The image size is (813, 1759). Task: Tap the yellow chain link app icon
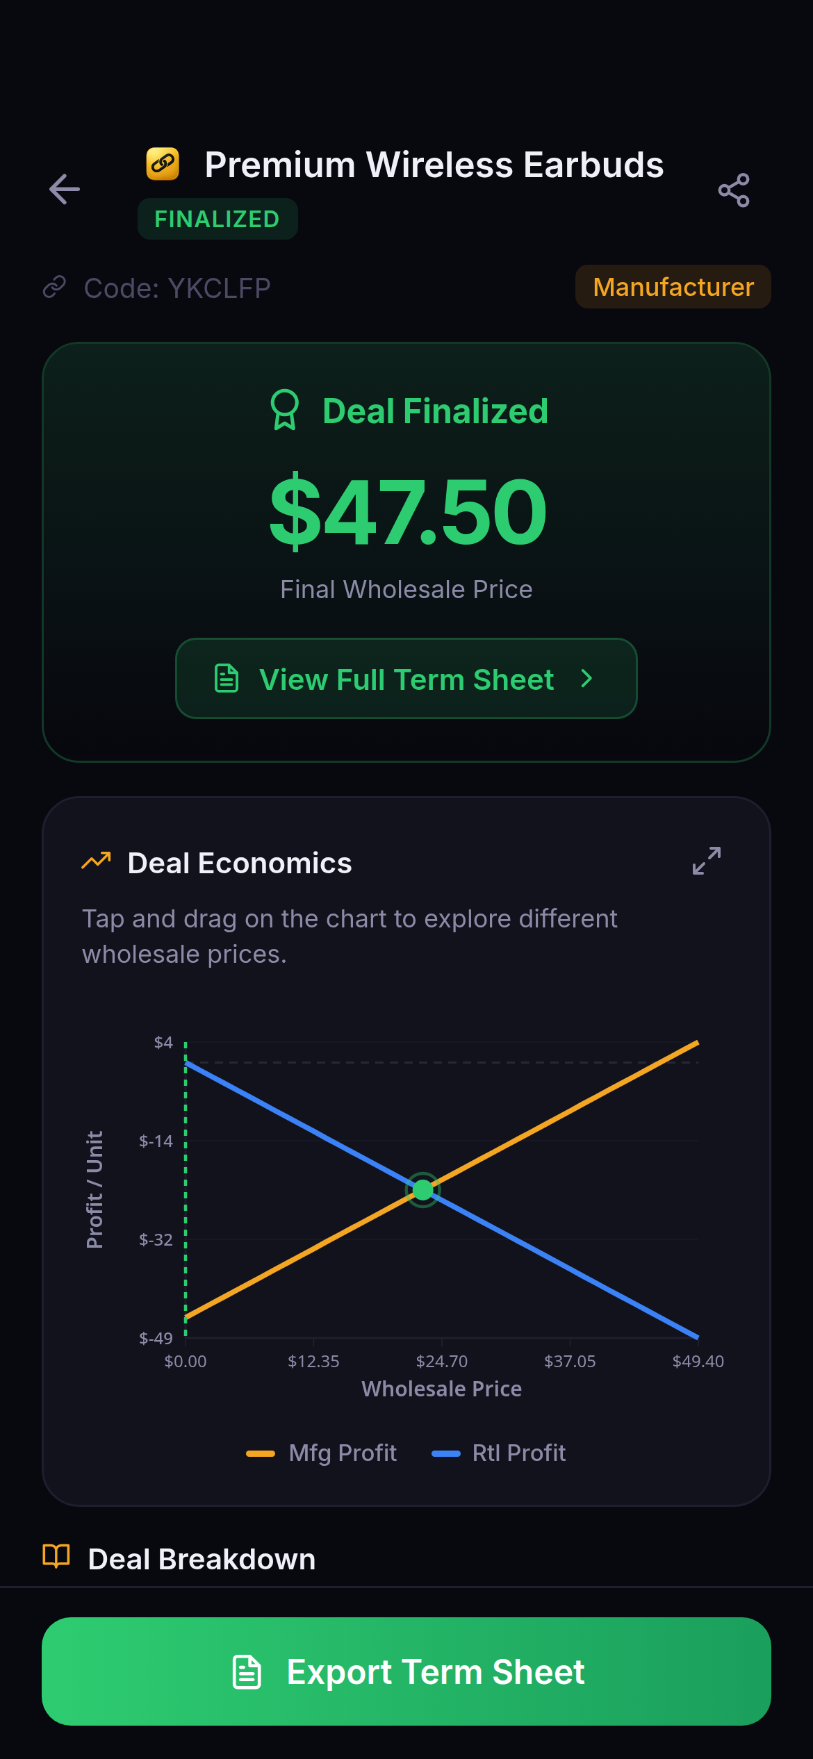pos(163,165)
